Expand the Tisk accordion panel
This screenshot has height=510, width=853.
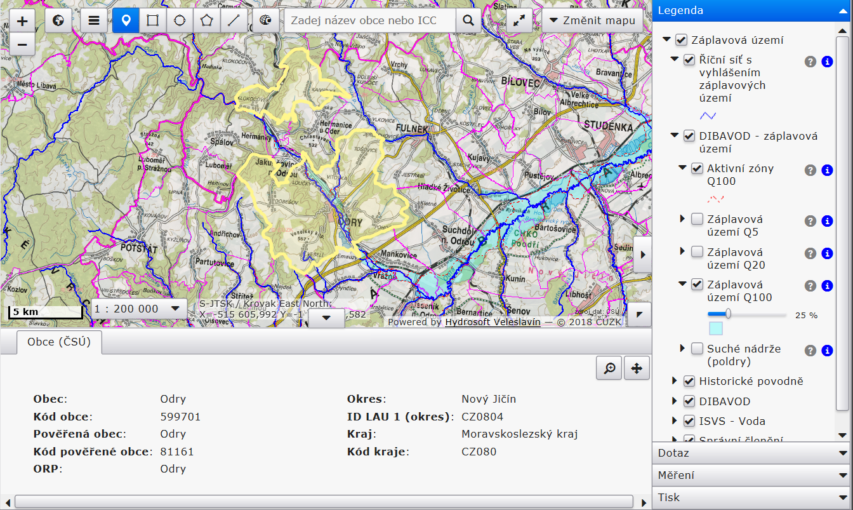[753, 497]
